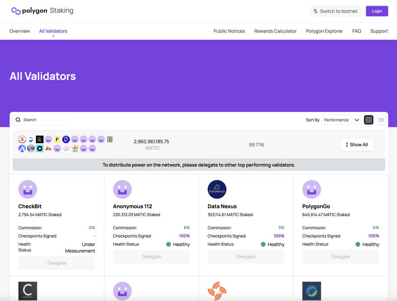This screenshot has height=301, width=397.
Task: Open the Polygon Staking logo home icon
Action: [x=15, y=10]
